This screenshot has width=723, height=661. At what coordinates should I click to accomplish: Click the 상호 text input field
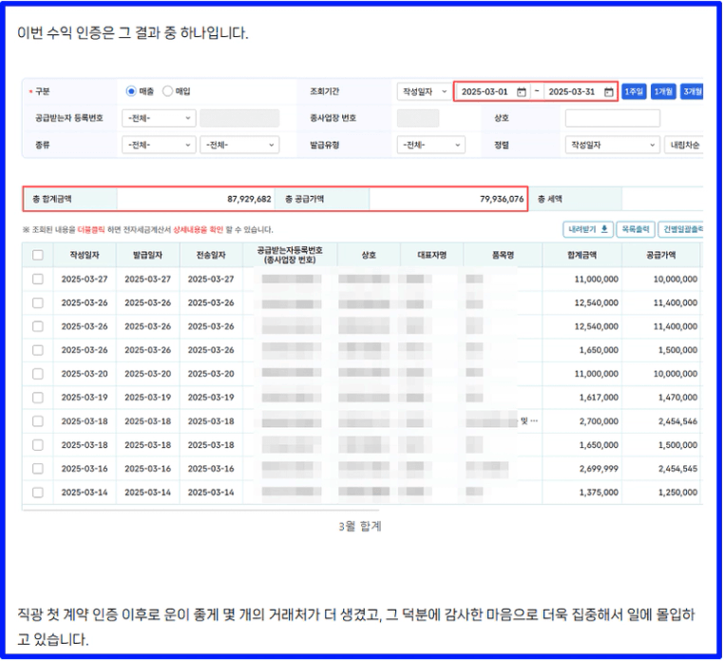click(x=612, y=119)
